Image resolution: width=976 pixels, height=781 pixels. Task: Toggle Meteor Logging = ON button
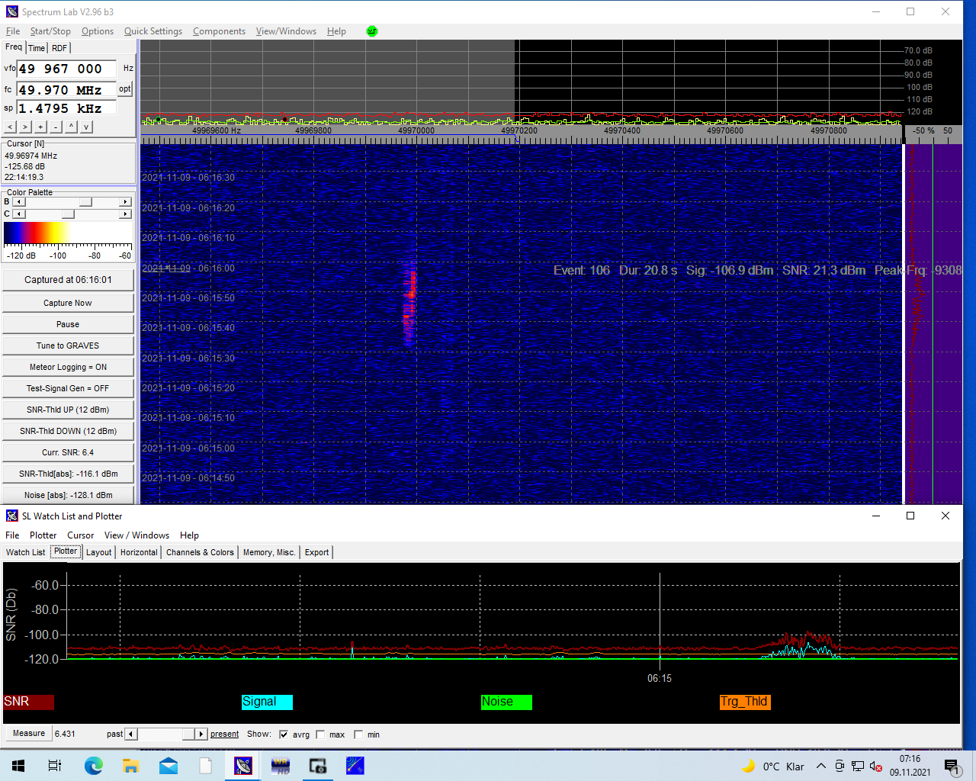pos(68,367)
